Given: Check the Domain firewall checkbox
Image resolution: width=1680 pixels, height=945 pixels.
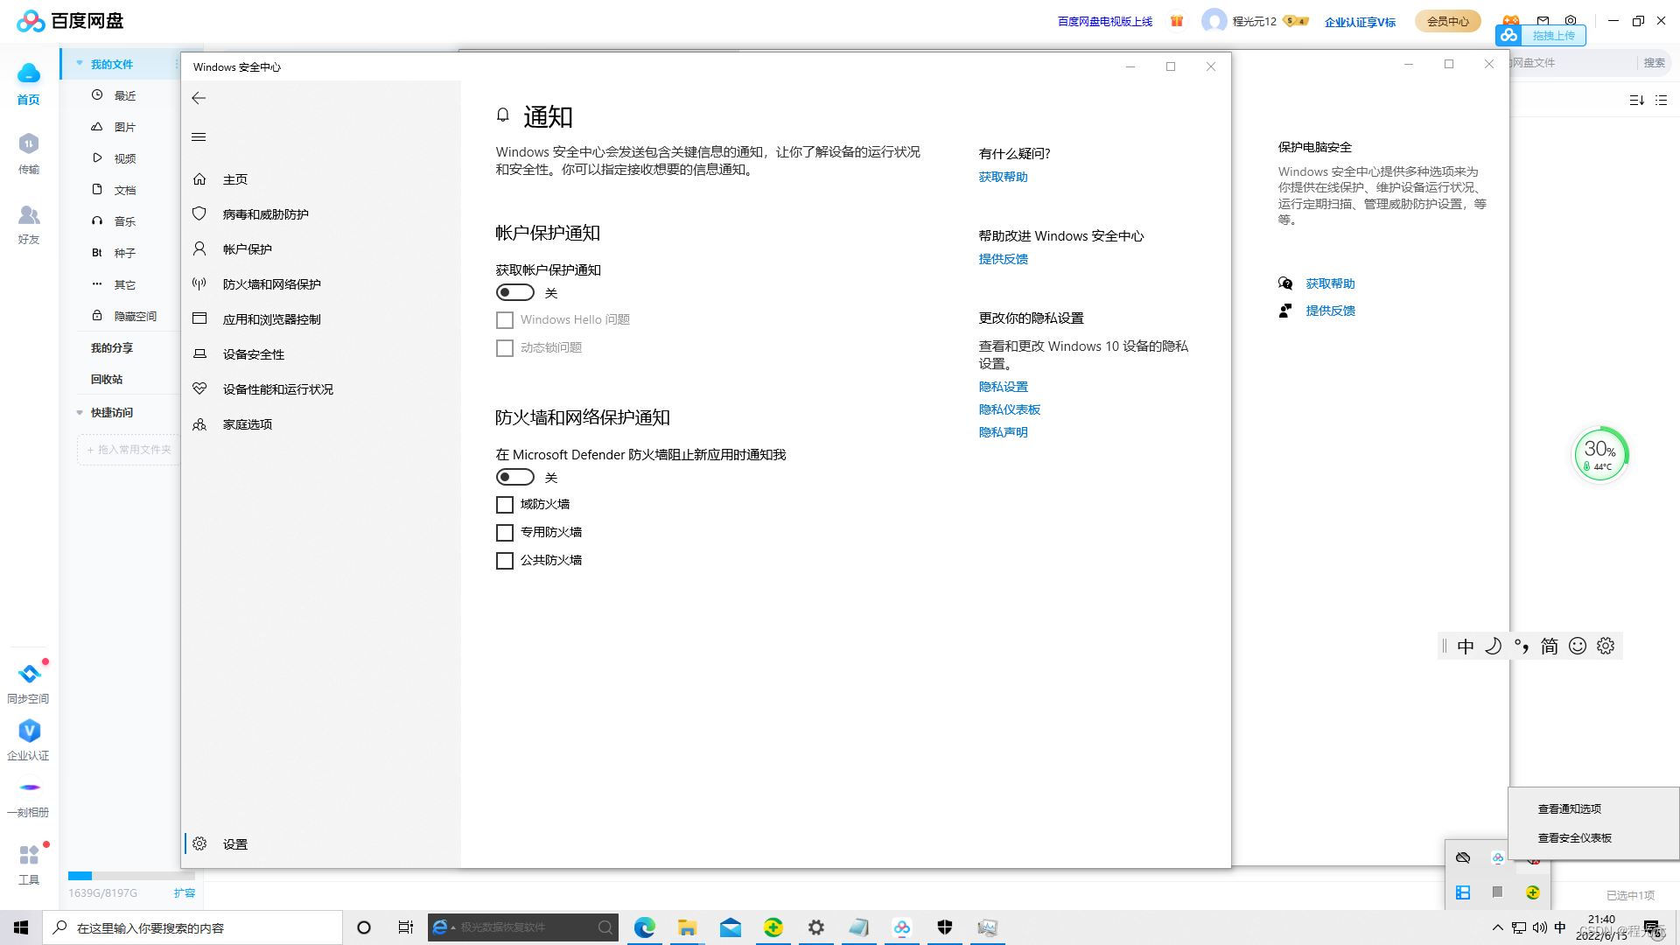Looking at the screenshot, I should pyautogui.click(x=505, y=505).
